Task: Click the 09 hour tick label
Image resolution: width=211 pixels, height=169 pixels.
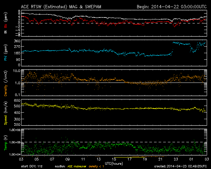Action: tap(68, 159)
